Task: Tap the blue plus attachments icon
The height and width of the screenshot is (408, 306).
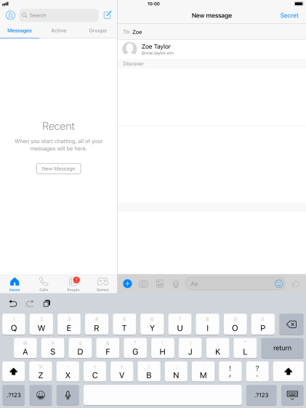Action: coord(127,284)
